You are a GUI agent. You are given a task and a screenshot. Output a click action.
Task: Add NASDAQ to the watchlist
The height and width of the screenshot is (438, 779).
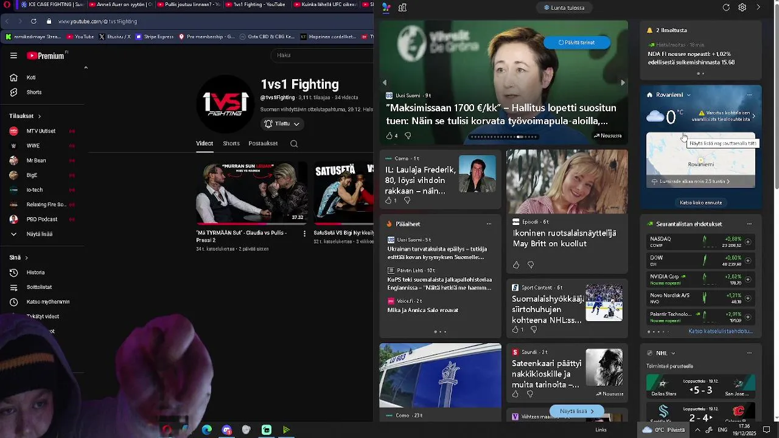tap(748, 242)
